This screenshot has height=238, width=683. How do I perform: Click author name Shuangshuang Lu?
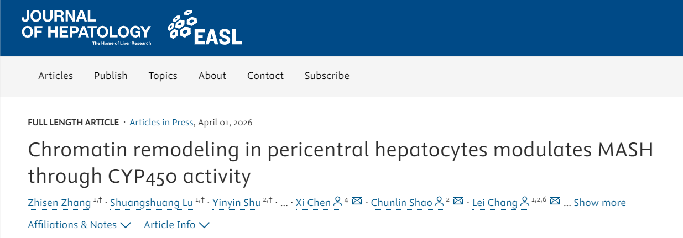click(151, 203)
